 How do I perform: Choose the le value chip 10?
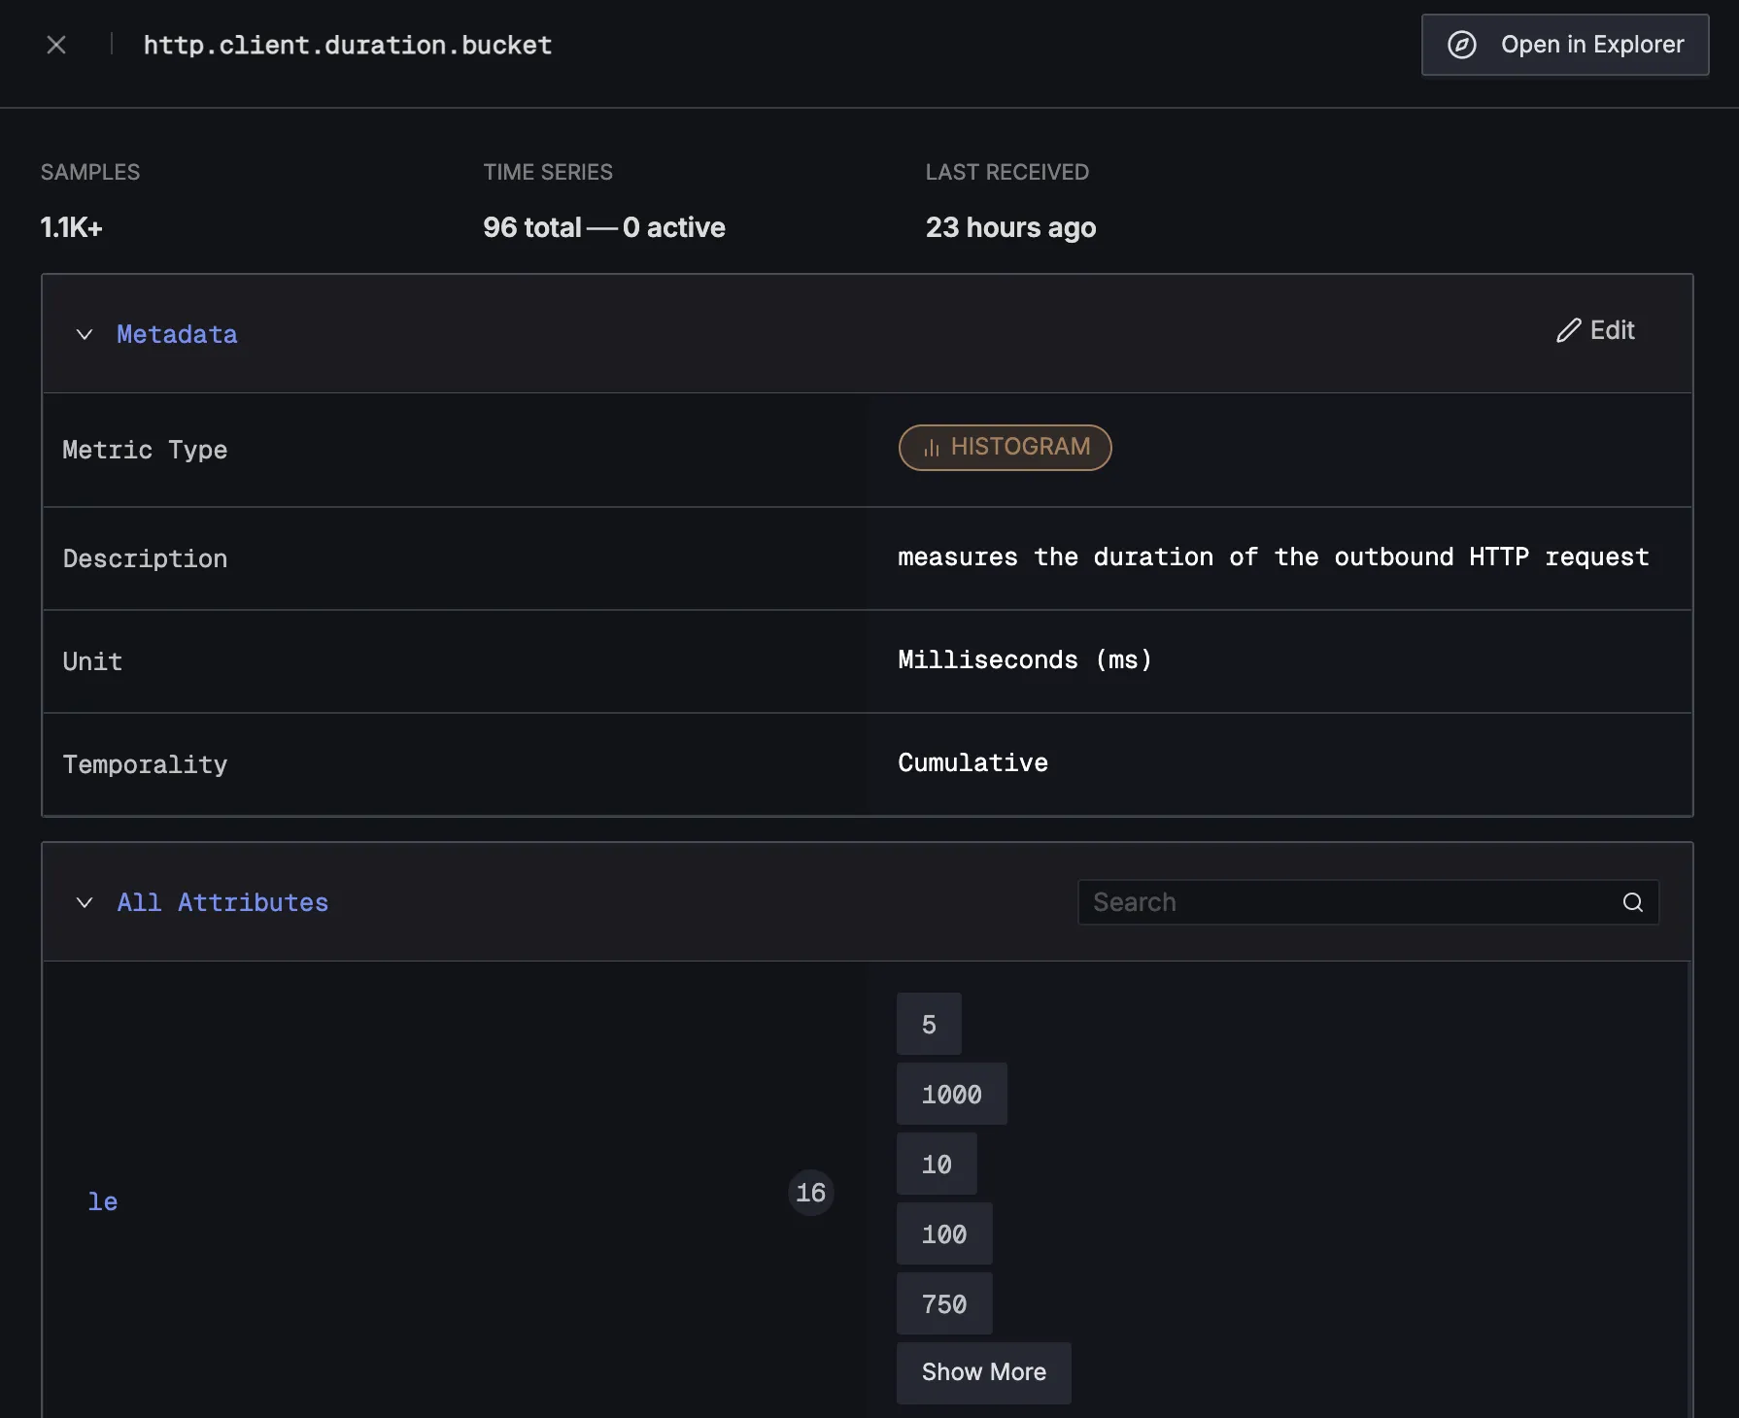coord(937,1164)
